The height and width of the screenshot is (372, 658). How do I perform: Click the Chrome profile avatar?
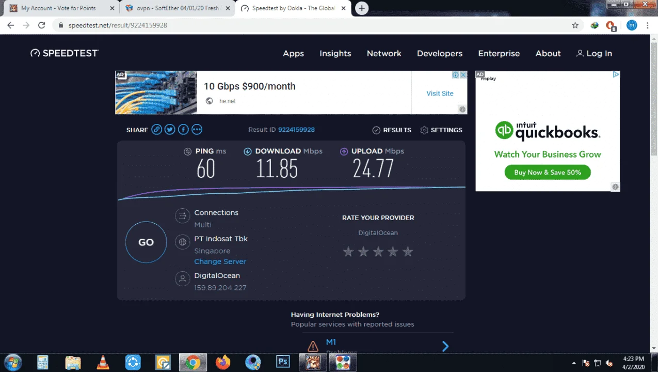(x=631, y=25)
